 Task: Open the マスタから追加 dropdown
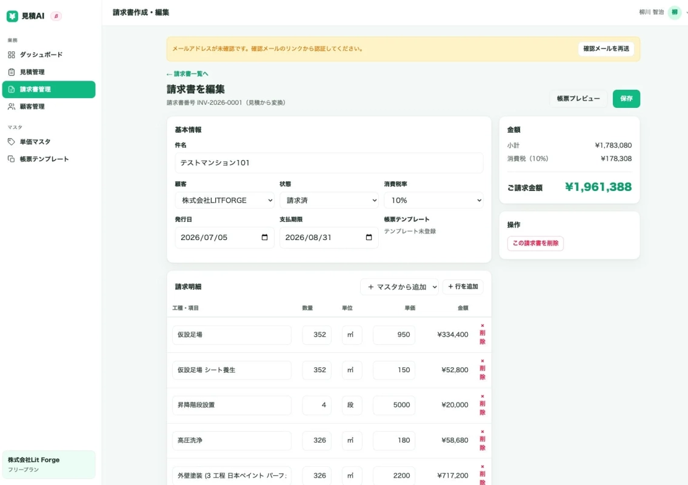(x=399, y=287)
